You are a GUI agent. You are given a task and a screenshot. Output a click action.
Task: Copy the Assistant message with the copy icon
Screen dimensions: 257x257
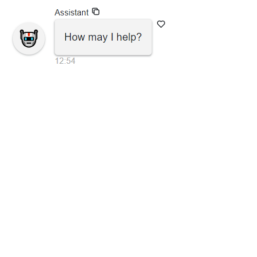tap(96, 11)
